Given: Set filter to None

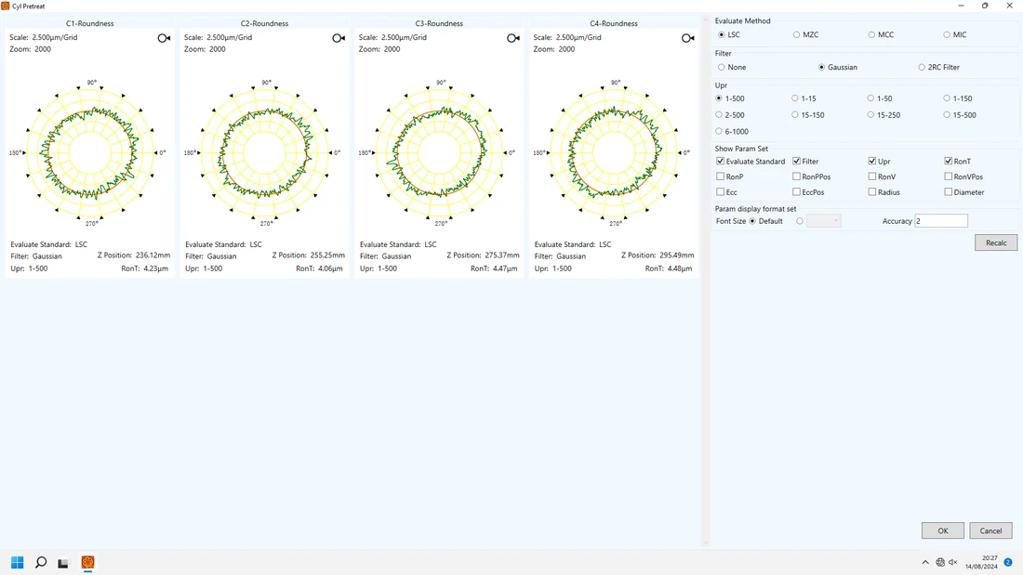Looking at the screenshot, I should click(x=731, y=67).
